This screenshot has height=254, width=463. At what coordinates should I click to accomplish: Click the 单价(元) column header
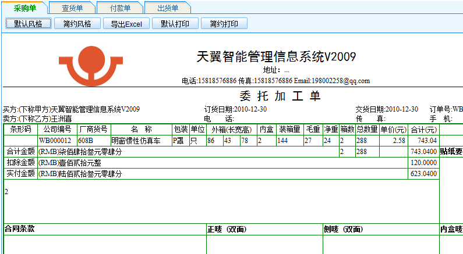[394, 130]
